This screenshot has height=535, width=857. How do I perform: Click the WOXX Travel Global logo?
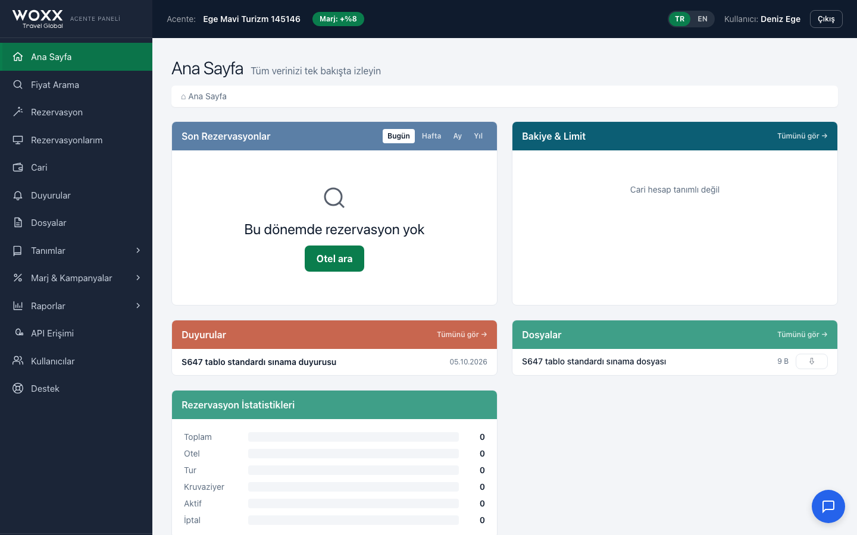point(37,19)
